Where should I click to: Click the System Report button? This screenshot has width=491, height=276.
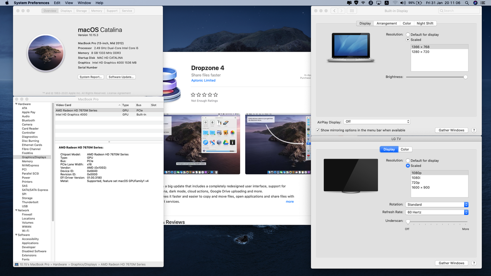pos(91,77)
